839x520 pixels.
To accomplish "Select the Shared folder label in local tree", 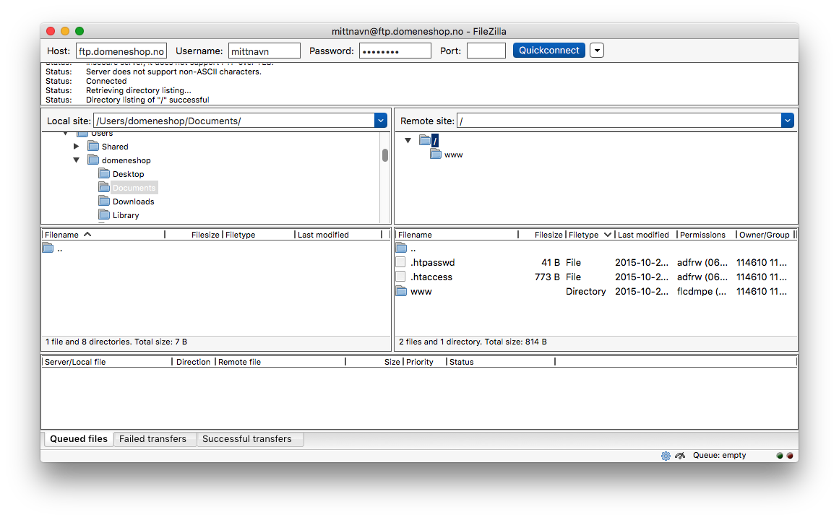I will pyautogui.click(x=115, y=147).
